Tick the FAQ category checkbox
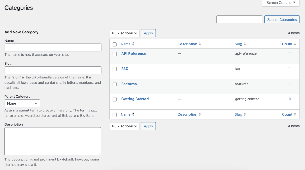The height and width of the screenshot is (170, 305). (x=115, y=69)
